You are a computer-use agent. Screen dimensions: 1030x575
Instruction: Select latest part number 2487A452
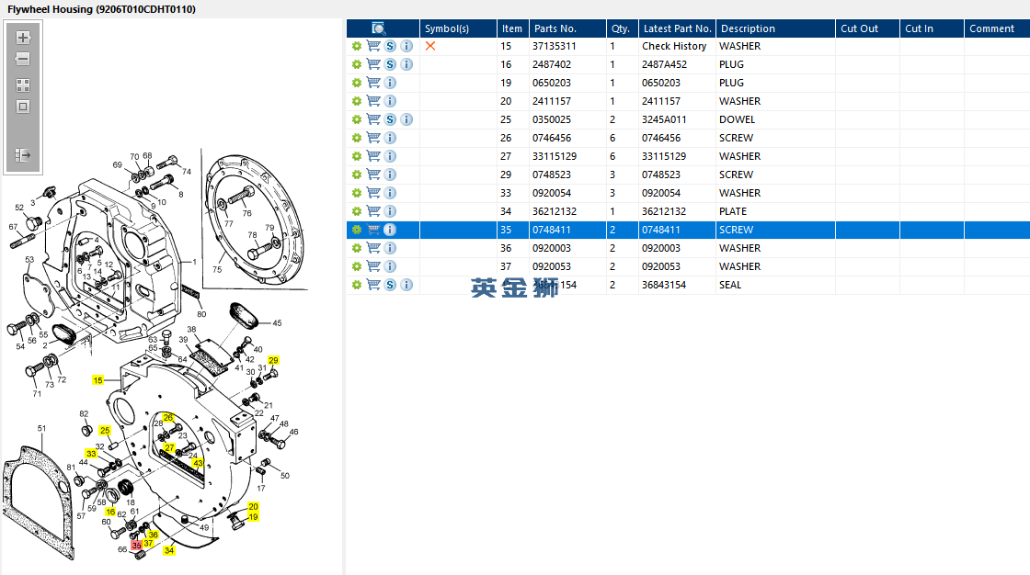pyautogui.click(x=664, y=64)
